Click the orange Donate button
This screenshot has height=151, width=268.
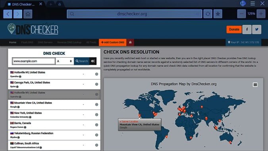(x=234, y=29)
